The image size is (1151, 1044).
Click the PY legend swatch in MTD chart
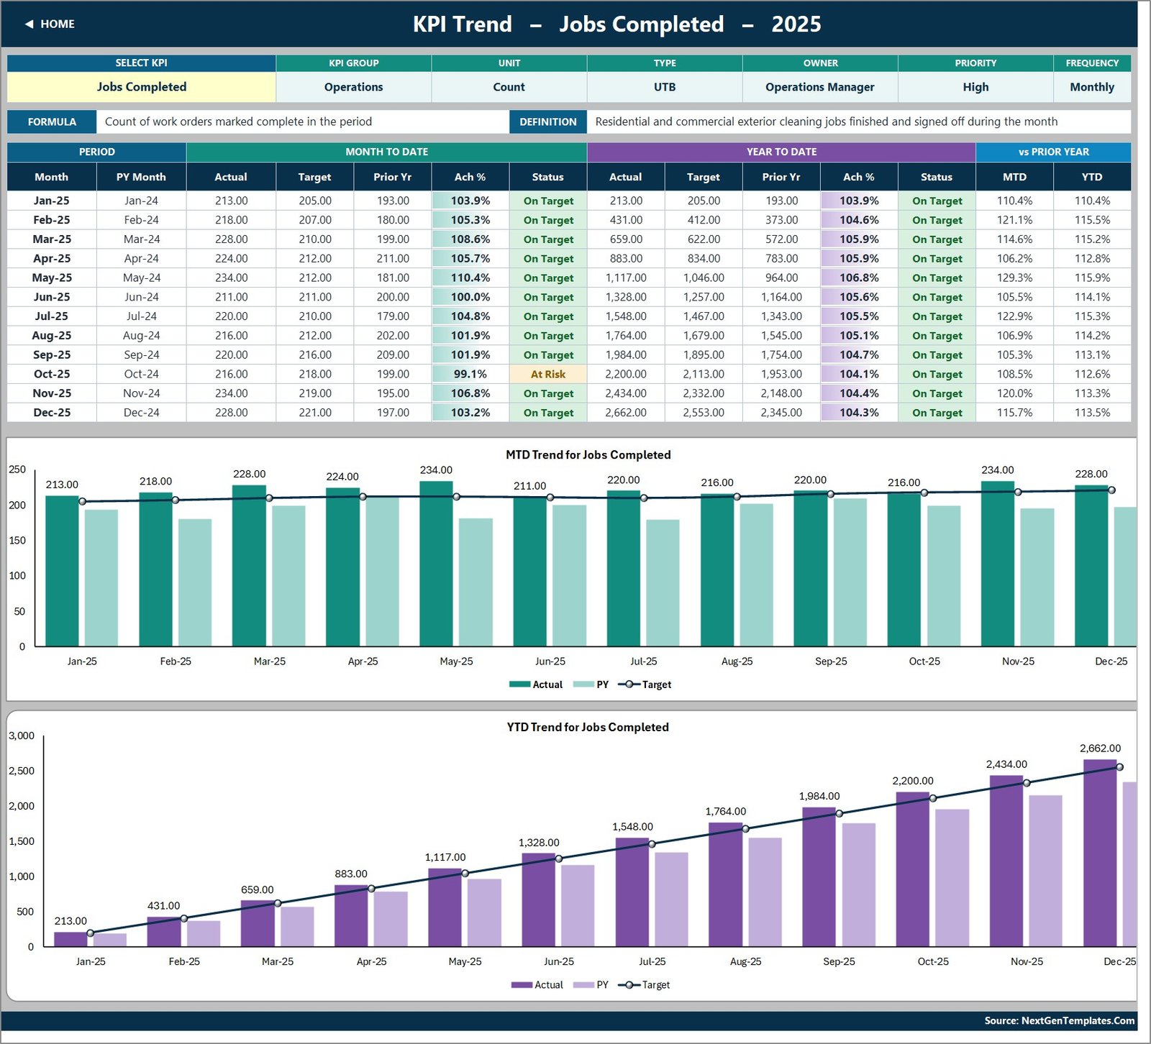tap(583, 684)
